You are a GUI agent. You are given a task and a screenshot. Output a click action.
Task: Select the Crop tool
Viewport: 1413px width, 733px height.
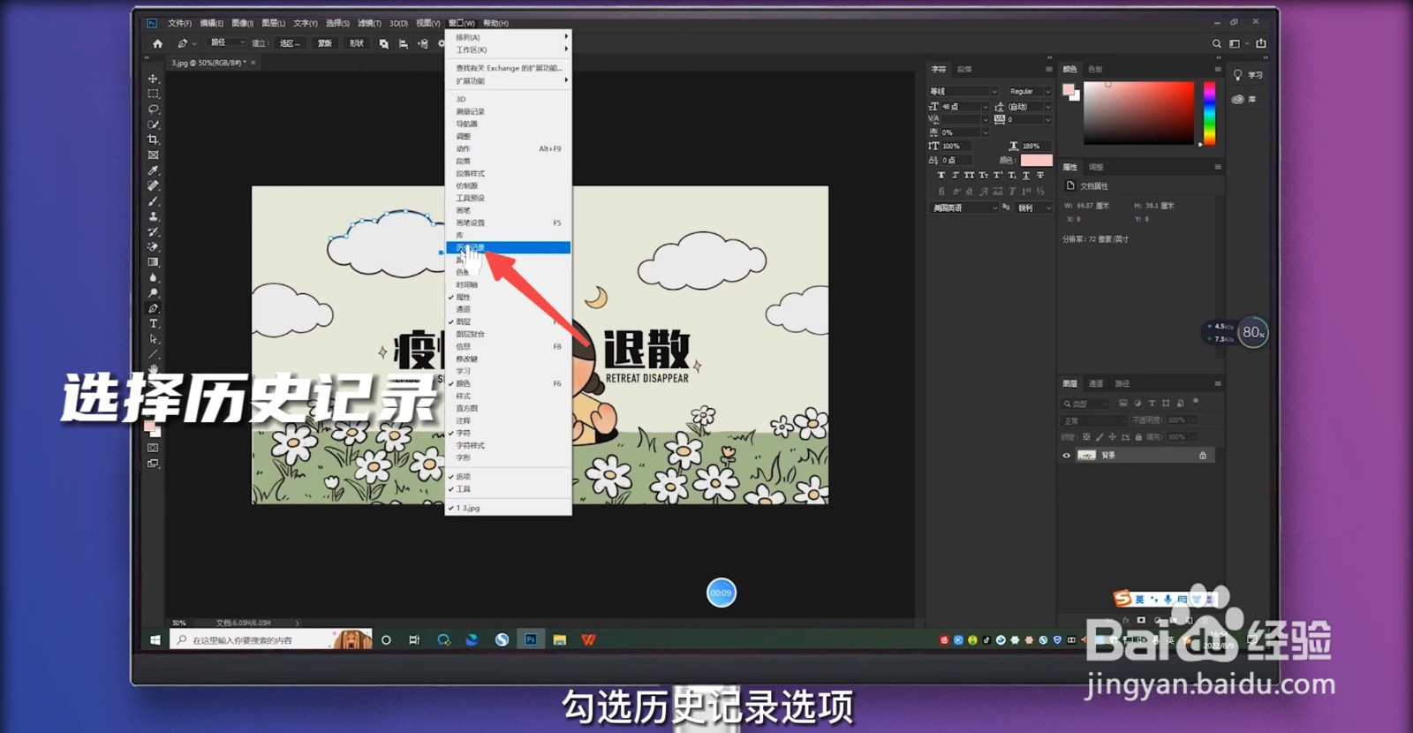click(x=153, y=140)
